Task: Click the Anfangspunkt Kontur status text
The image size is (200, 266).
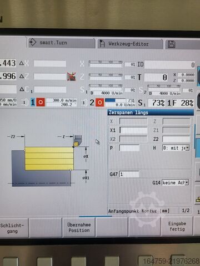Action: (x=139, y=211)
